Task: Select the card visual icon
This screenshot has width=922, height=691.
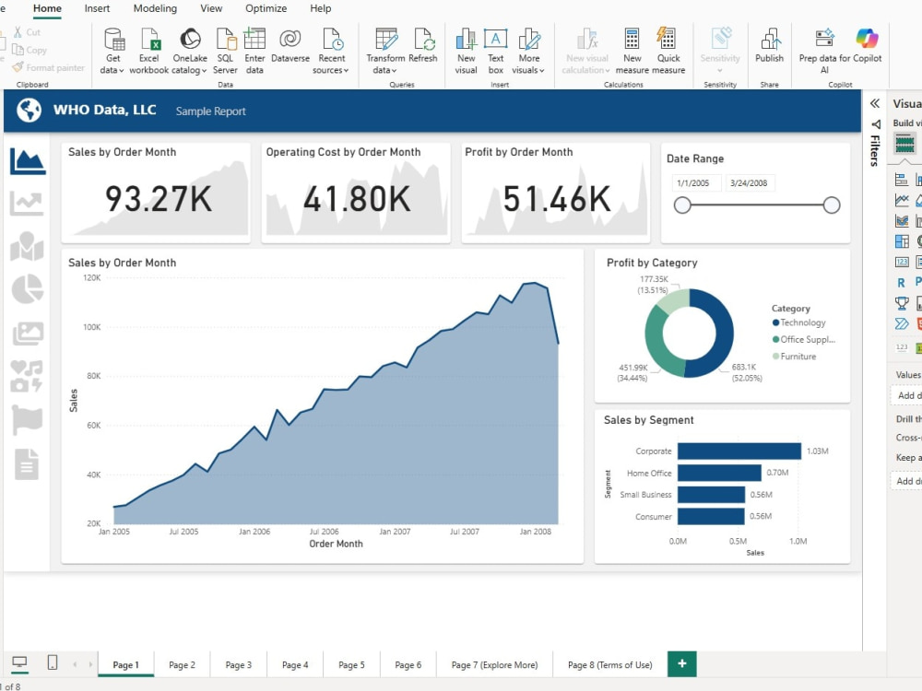Action: point(902,262)
